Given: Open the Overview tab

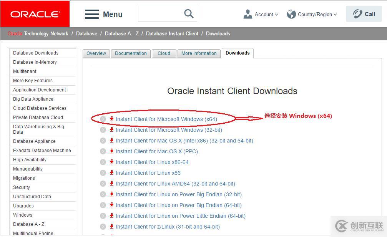Looking at the screenshot, I should click(96, 53).
